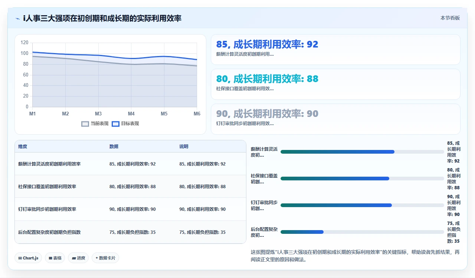Click the 120 y-axis label
475x278 pixels.
24,43
